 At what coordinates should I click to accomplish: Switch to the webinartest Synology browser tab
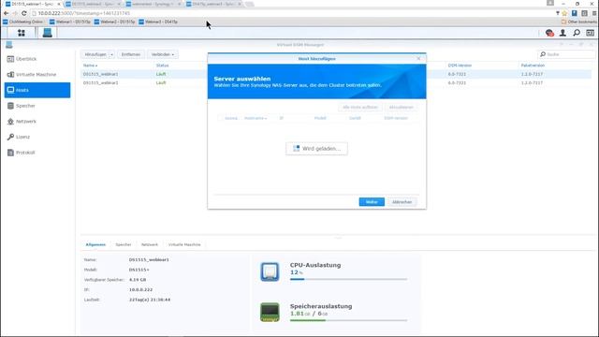point(153,4)
